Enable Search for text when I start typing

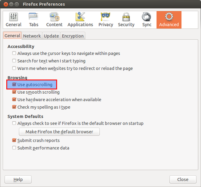coord(14,61)
